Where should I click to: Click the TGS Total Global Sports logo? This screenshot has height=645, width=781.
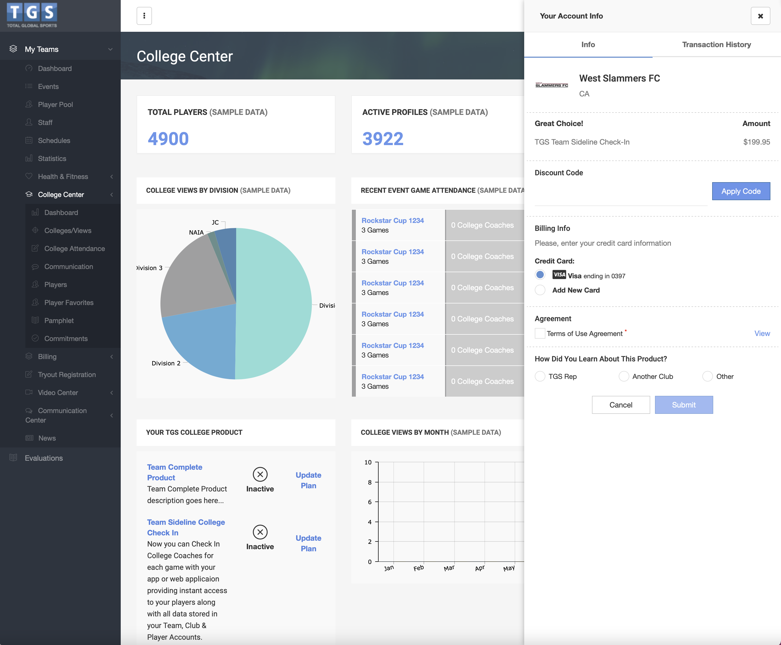[32, 16]
